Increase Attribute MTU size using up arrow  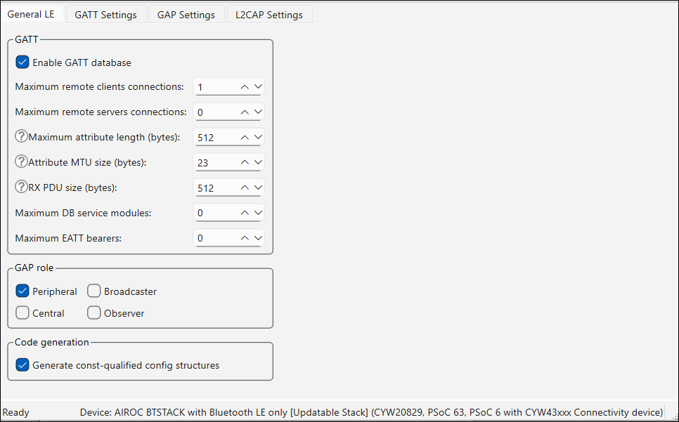pos(245,163)
